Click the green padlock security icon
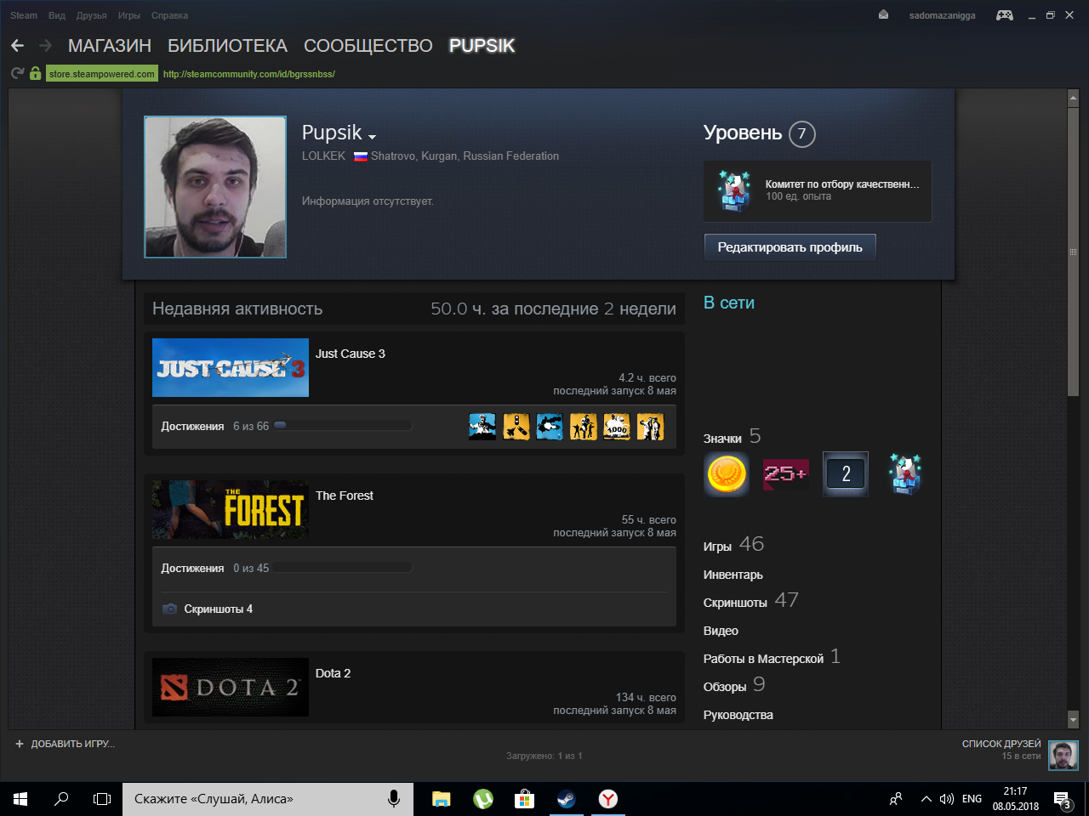The image size is (1089, 816). pyautogui.click(x=35, y=74)
